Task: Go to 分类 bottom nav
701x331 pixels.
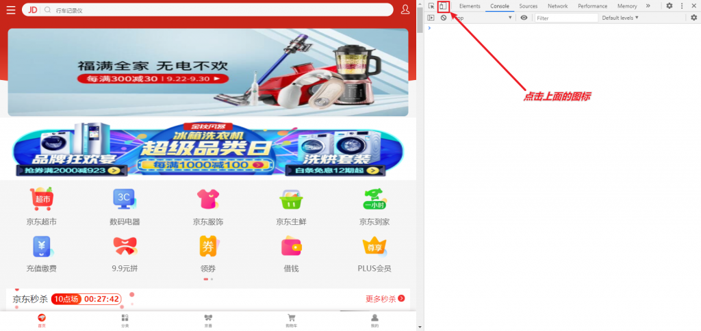Action: (x=125, y=321)
